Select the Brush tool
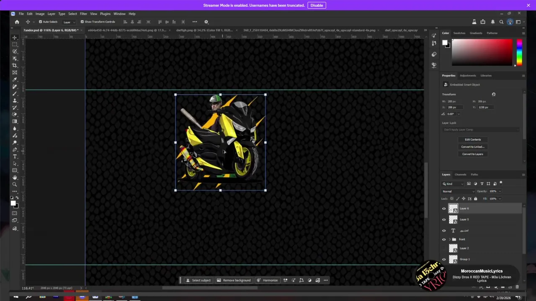Image resolution: width=536 pixels, height=301 pixels. 15,94
